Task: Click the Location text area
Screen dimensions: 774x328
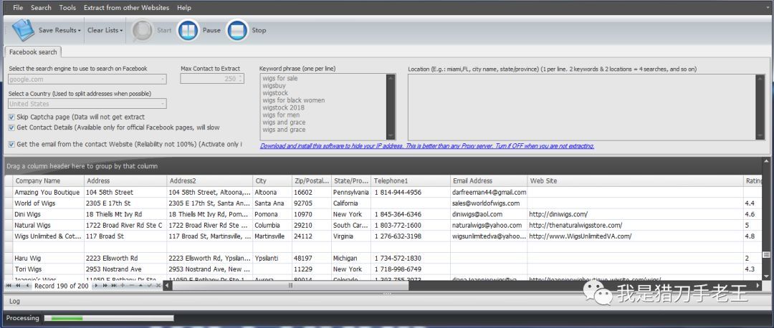Action: [x=582, y=107]
